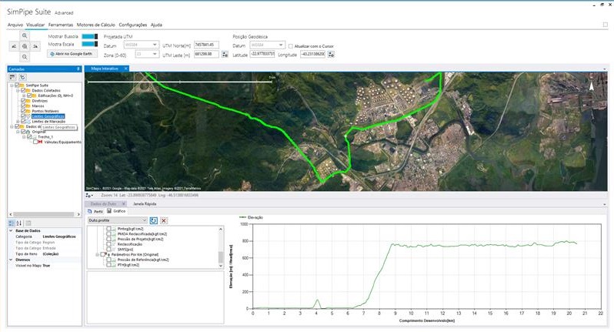Screen dimensions: 614x332
Task: Click the zoom in magnifier icon
Action: coord(25,35)
